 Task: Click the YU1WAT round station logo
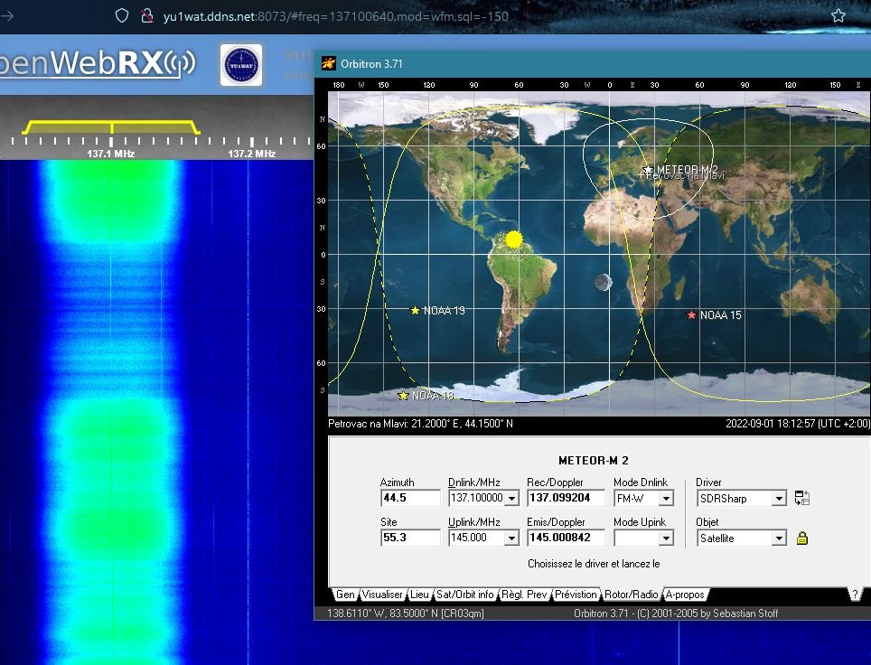coord(241,65)
